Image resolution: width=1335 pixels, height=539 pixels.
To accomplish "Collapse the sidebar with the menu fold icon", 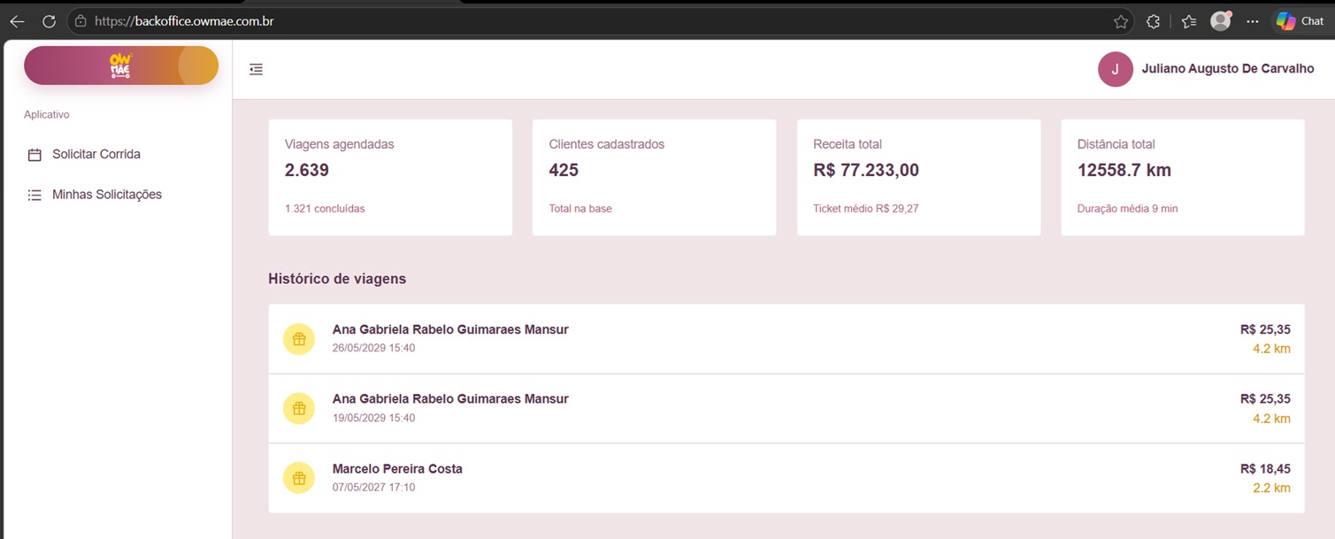I will click(x=256, y=69).
